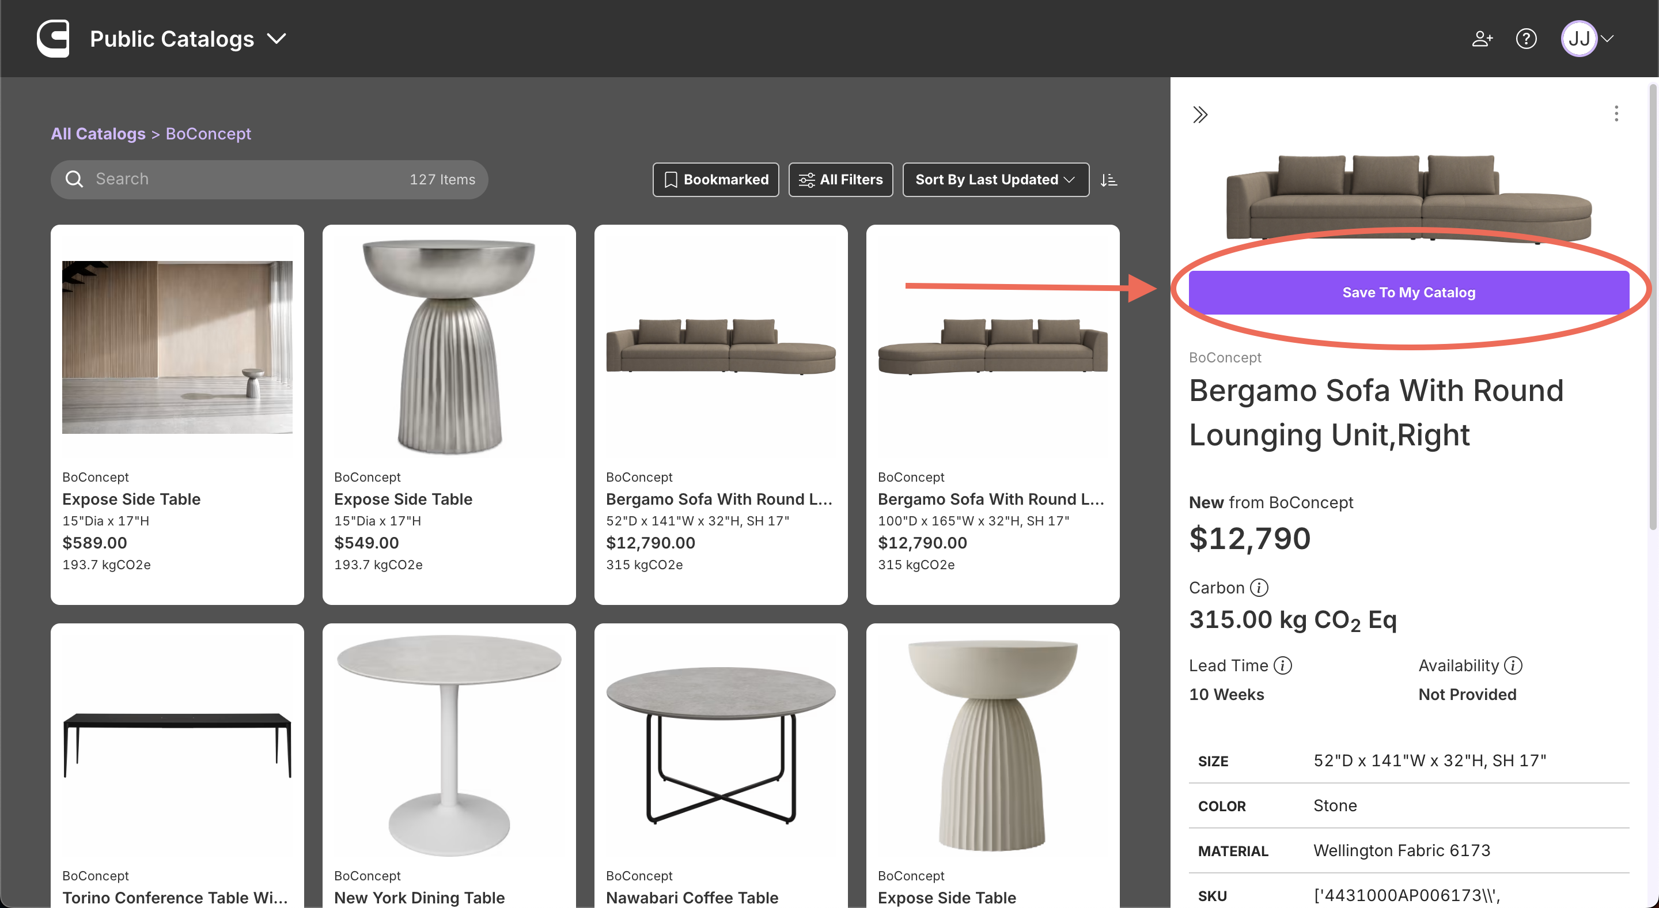Open the invite user icon
Viewport: 1659px width, 908px height.
click(x=1482, y=39)
